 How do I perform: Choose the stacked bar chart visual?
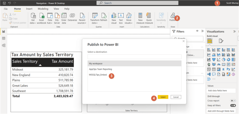tap(209, 50)
